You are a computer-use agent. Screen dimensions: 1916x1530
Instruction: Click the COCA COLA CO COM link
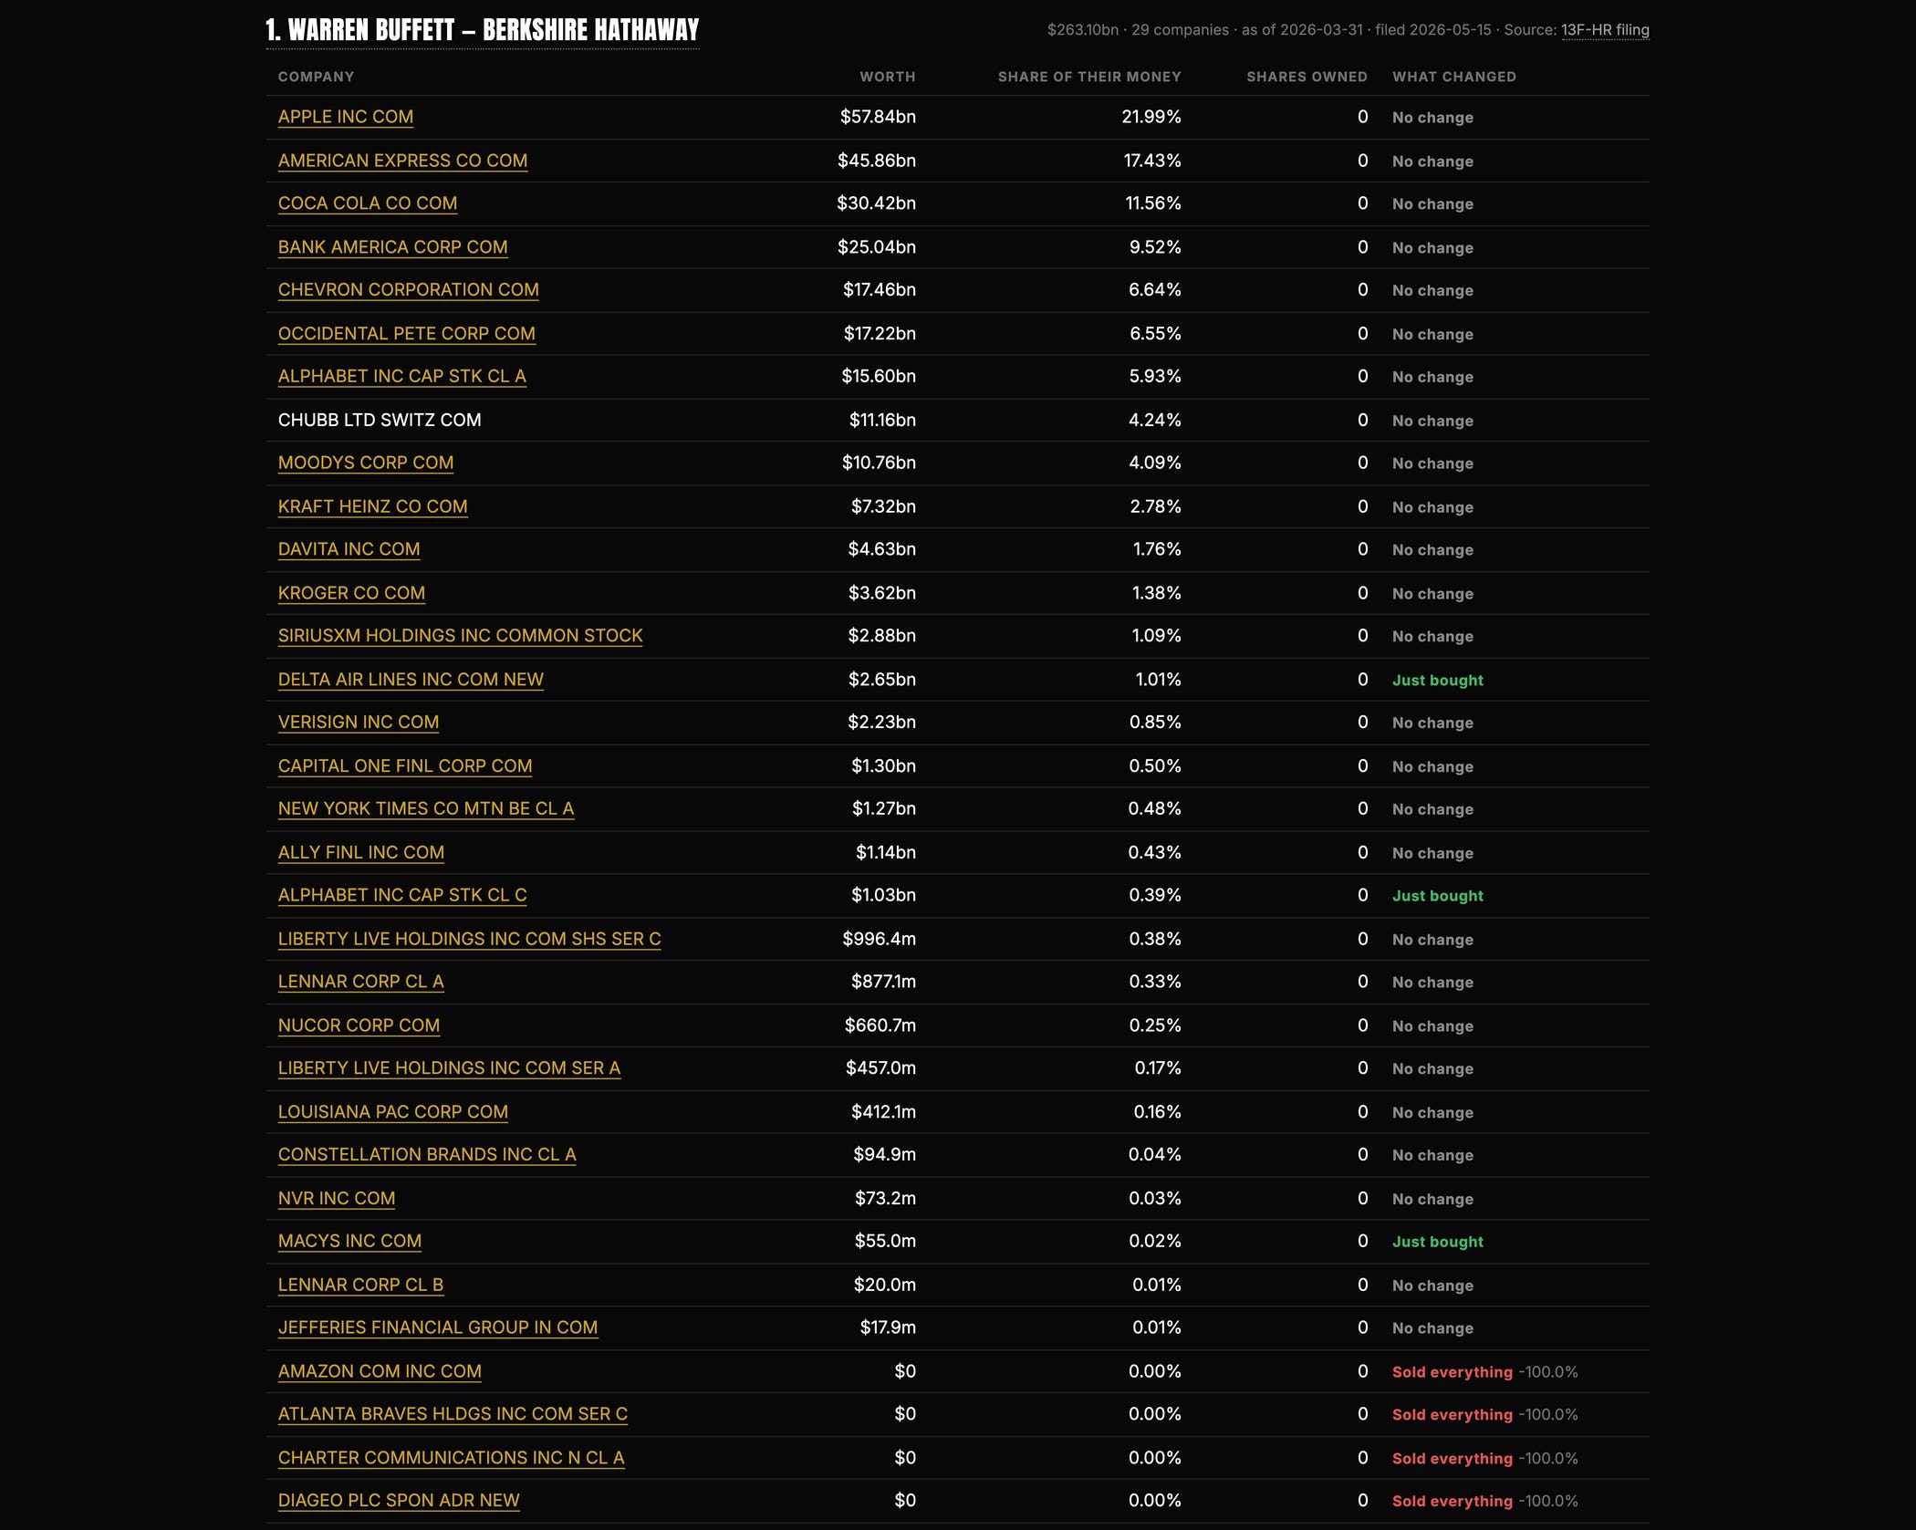click(x=368, y=203)
